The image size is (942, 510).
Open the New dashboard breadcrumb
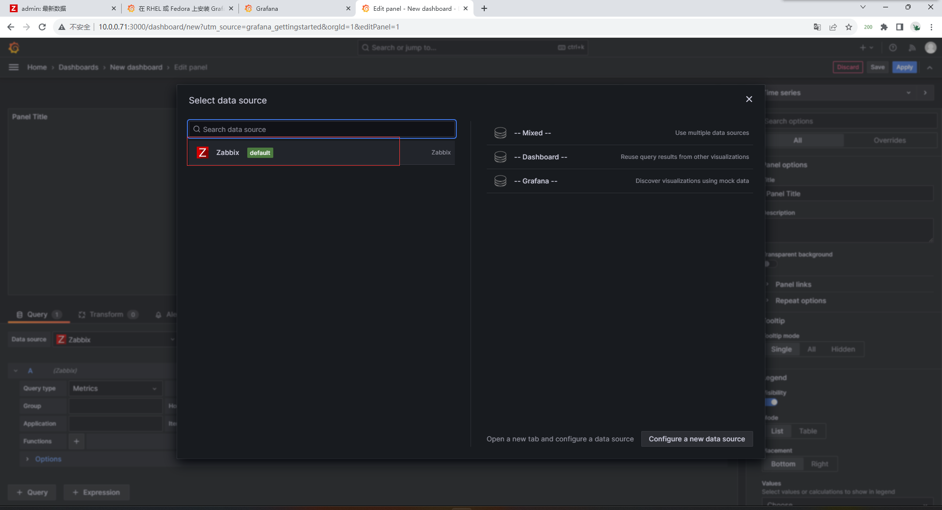136,67
